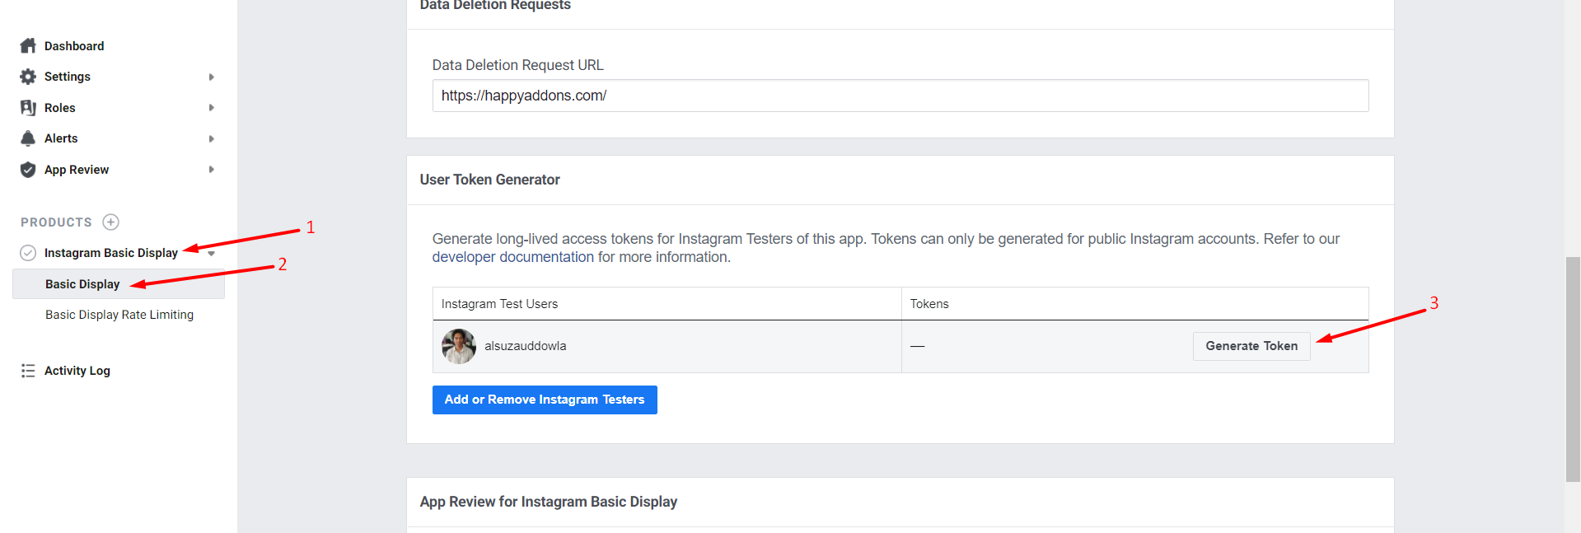The height and width of the screenshot is (533, 1581).
Task: Expand the Roles submenu arrow
Action: click(x=212, y=108)
